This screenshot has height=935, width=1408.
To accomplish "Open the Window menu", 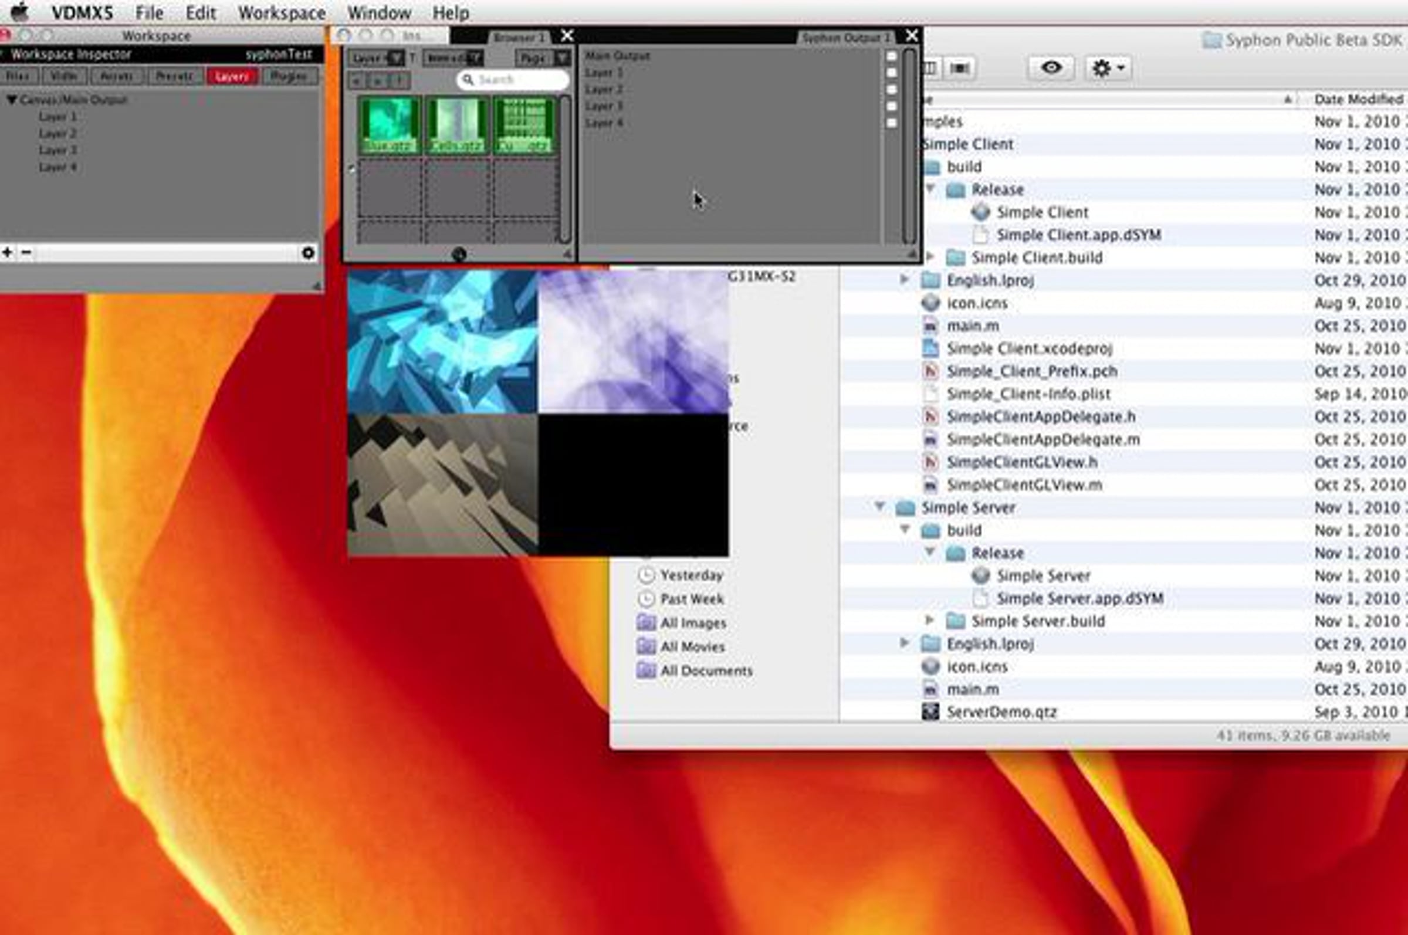I will (380, 12).
